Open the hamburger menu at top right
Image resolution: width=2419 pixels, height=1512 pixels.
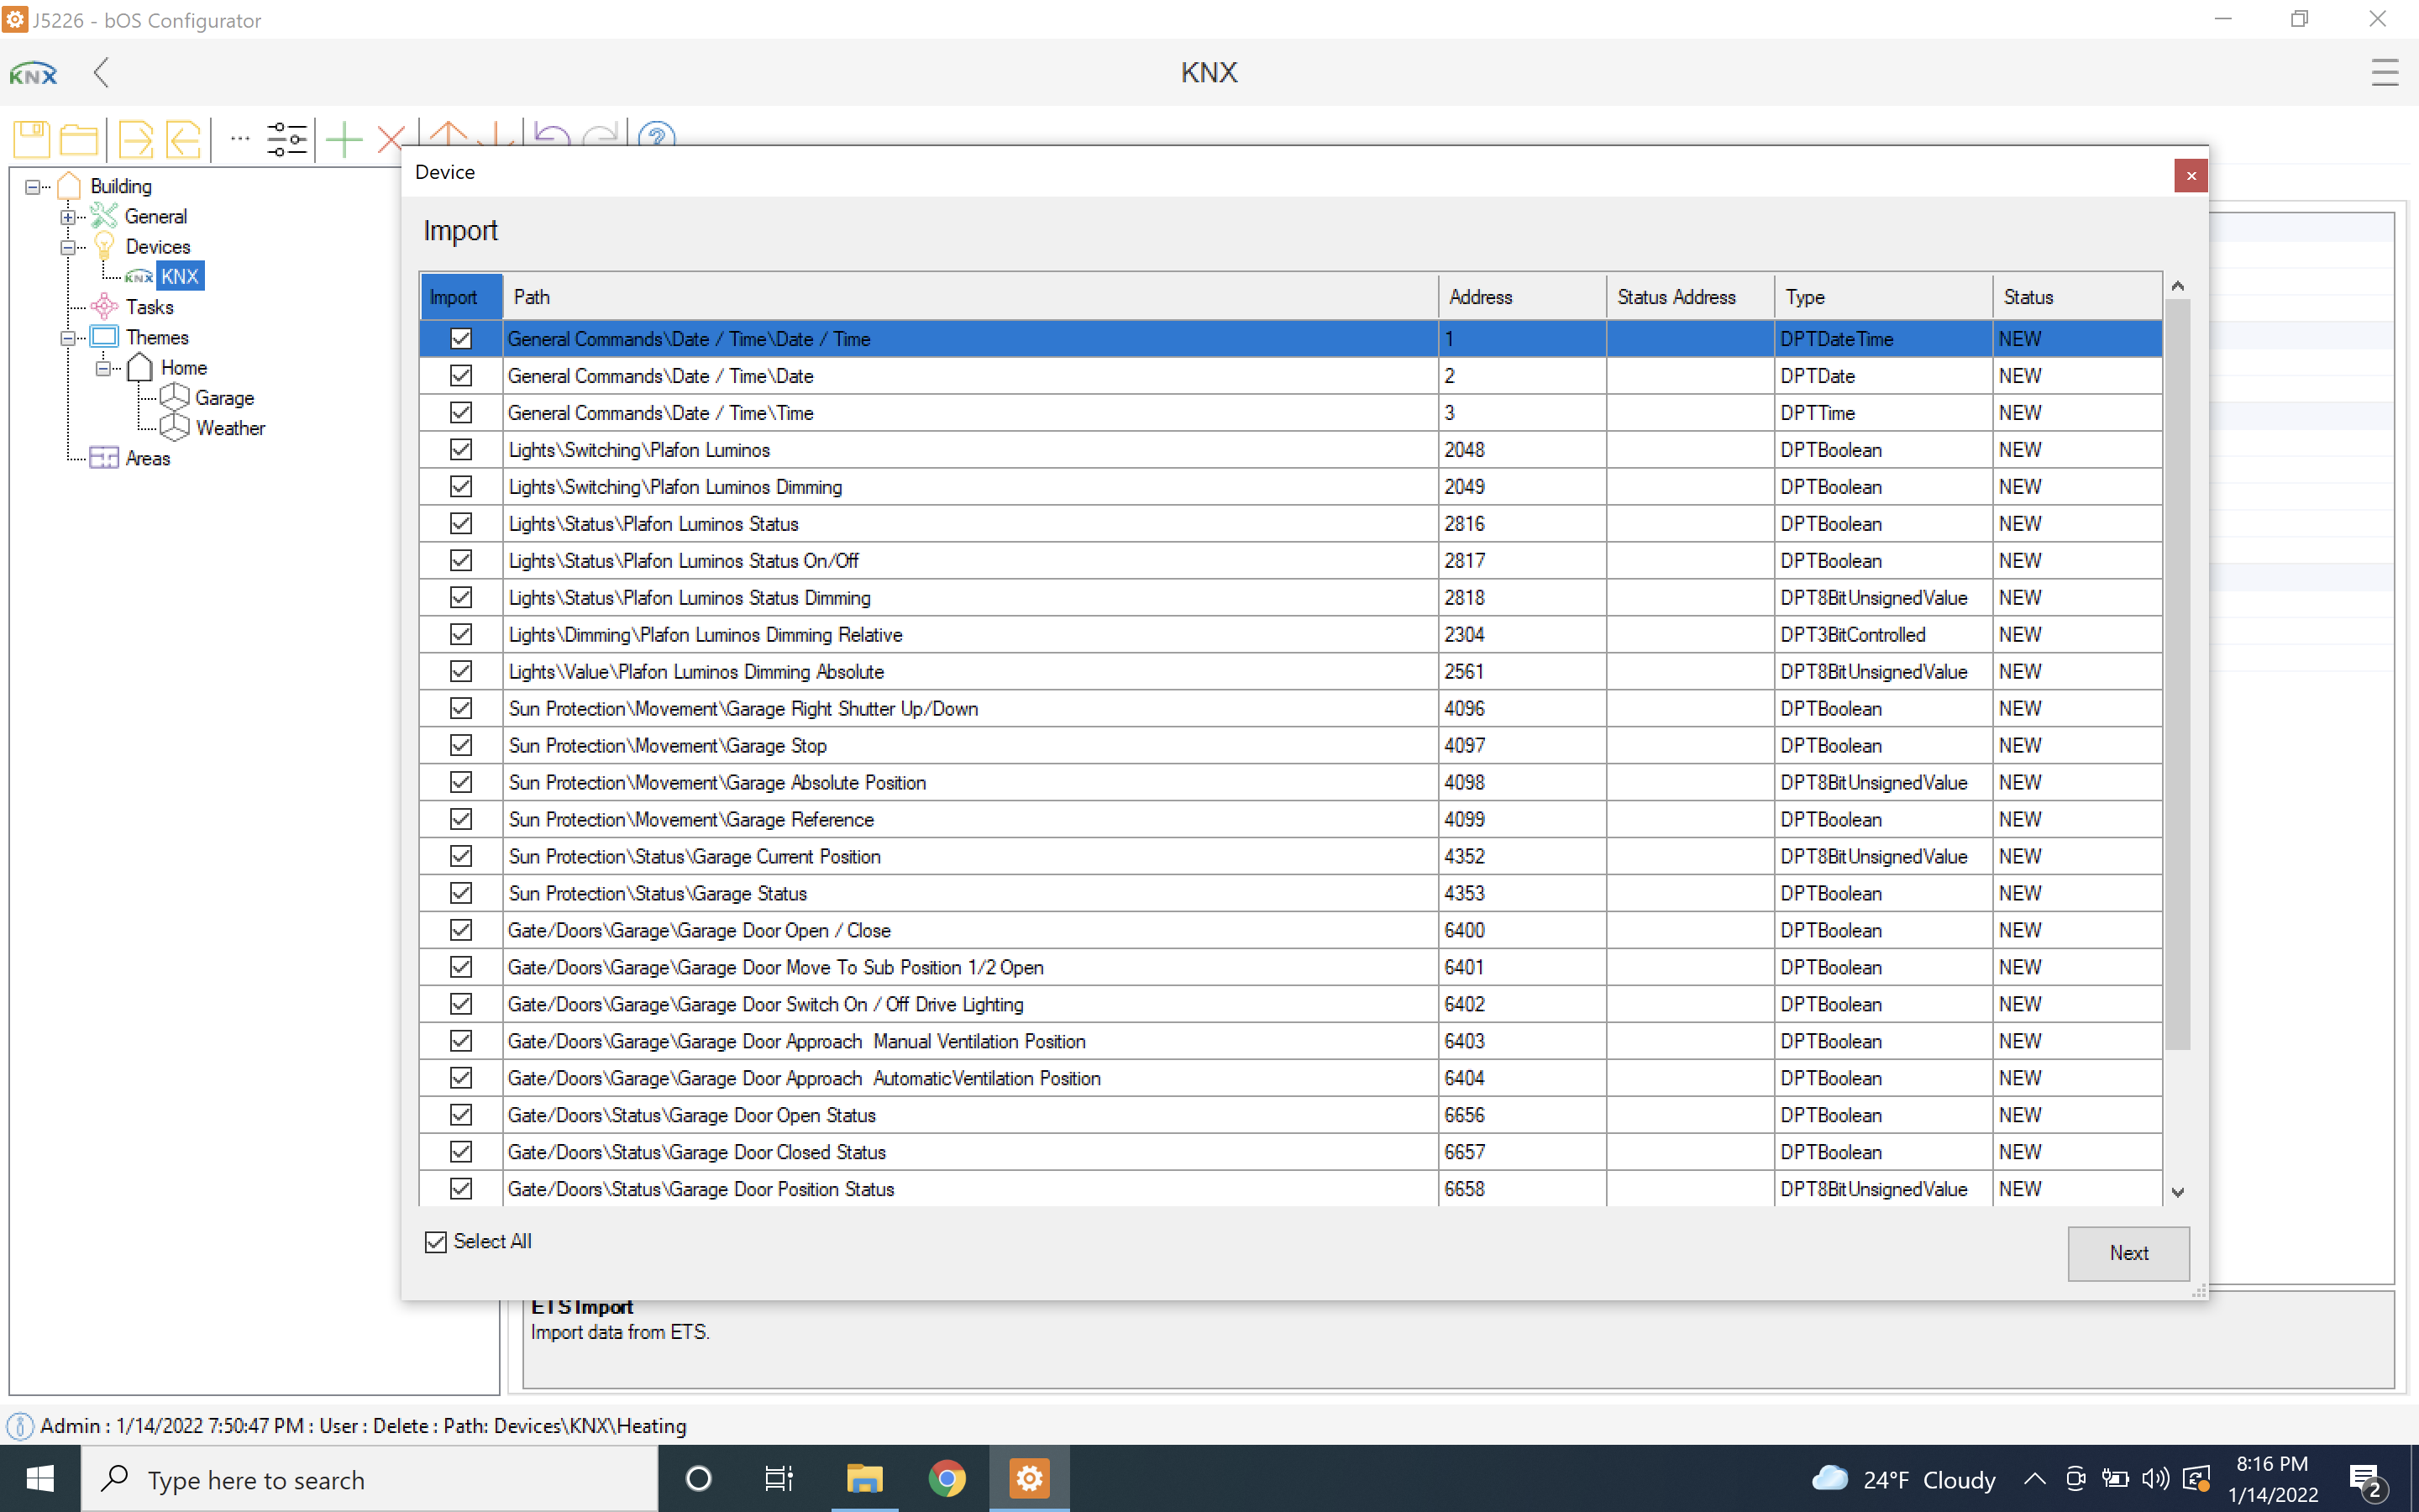[x=2384, y=73]
